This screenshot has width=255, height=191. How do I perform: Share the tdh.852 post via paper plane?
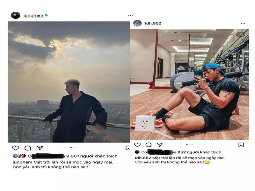160,145
